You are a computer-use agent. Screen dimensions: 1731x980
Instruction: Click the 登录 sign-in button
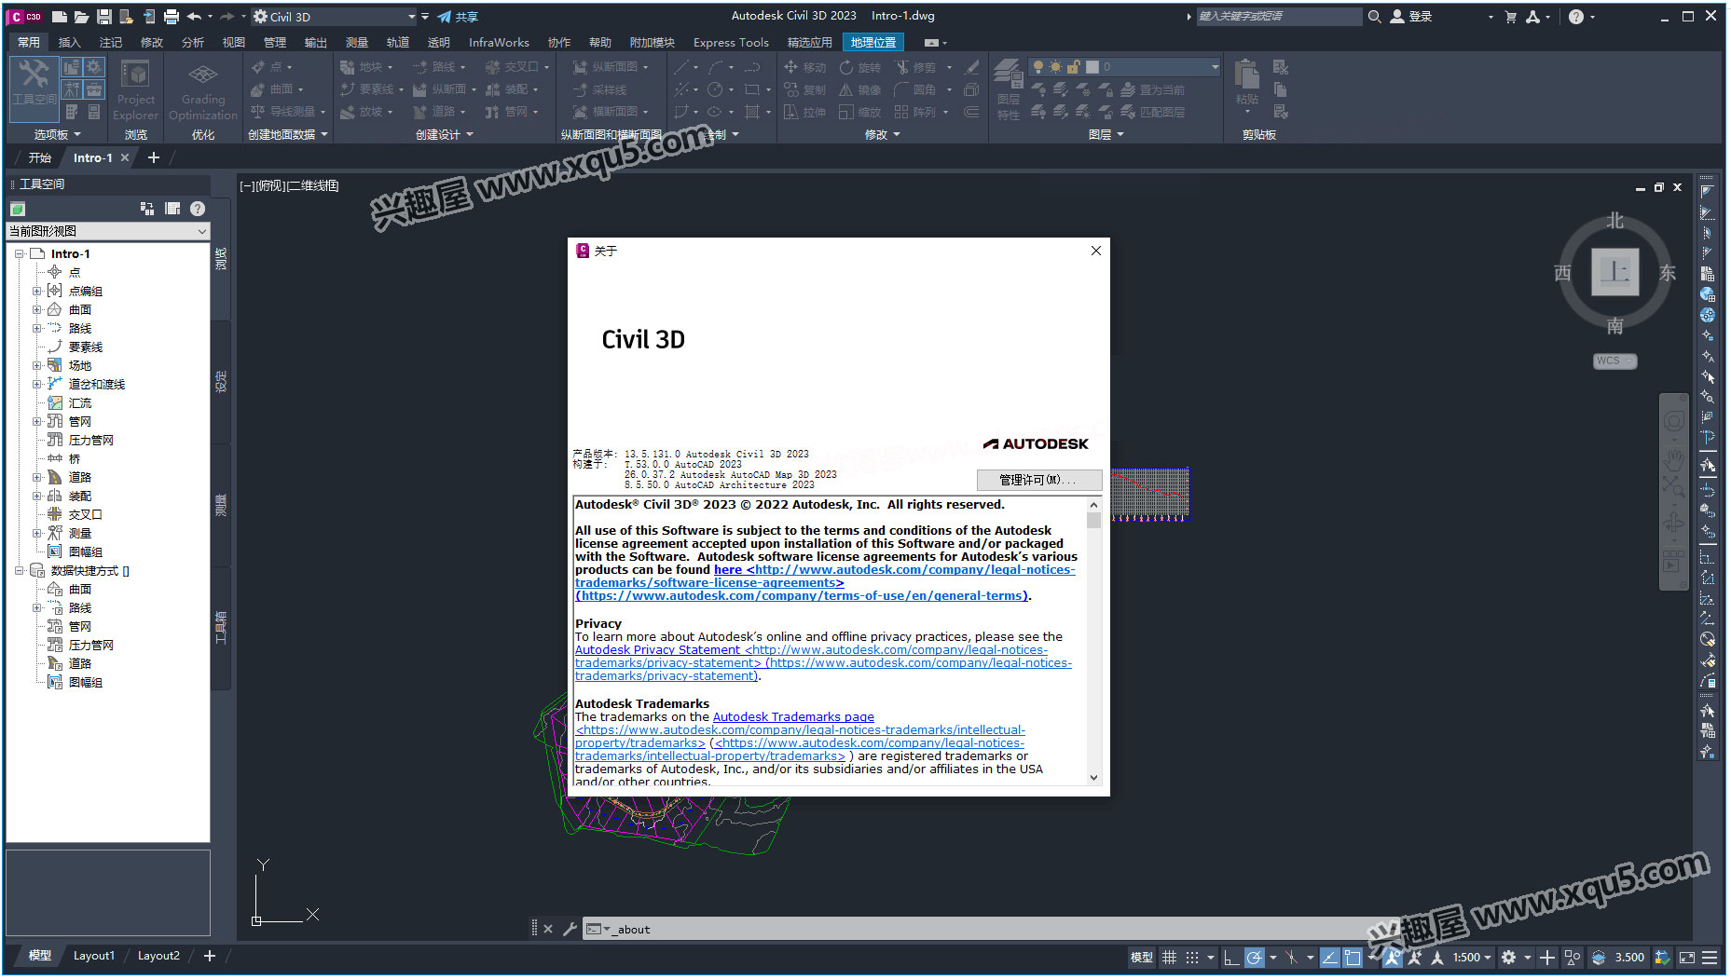click(1411, 17)
